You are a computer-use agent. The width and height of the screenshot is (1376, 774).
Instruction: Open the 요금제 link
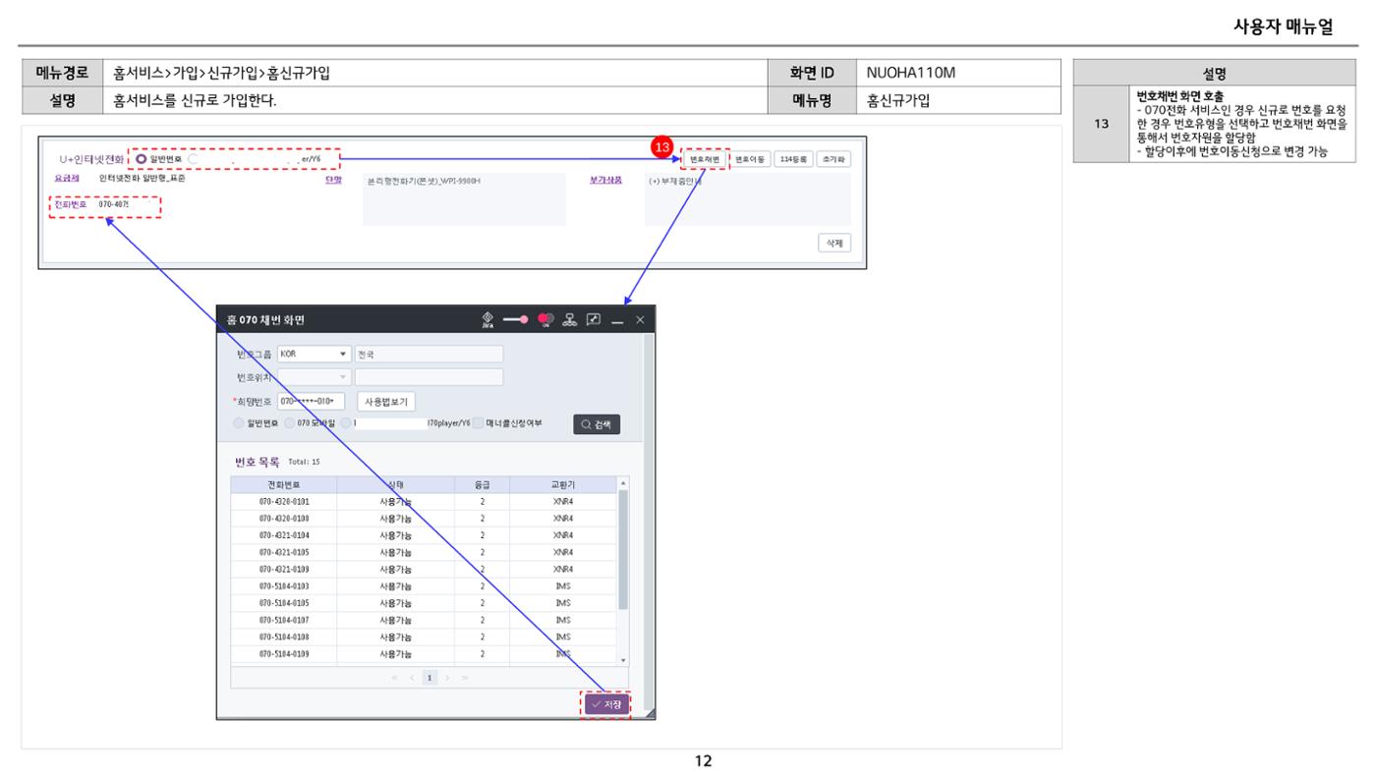point(66,181)
